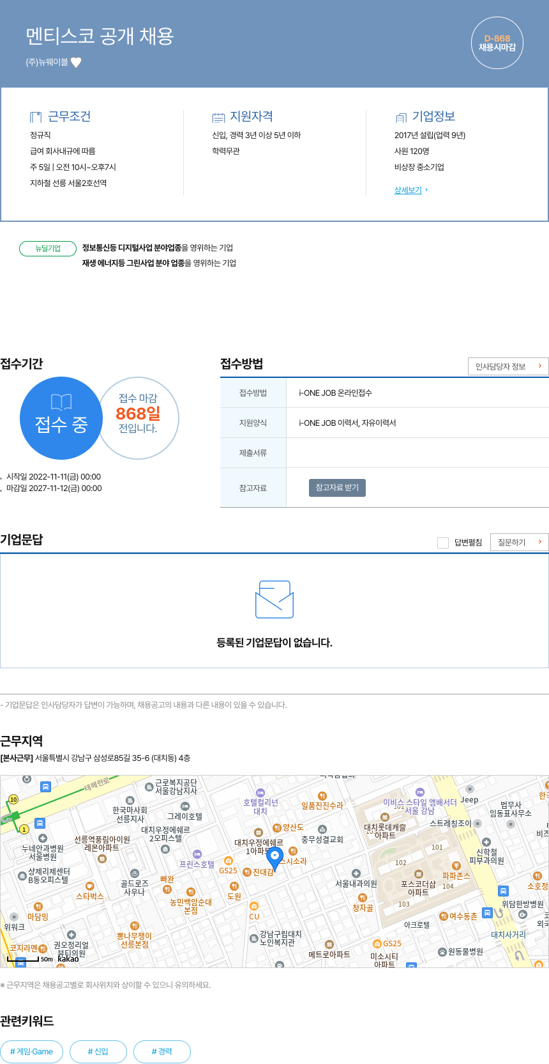Screen dimensions: 549x1064
Task: Click the 일품진진수라 restaurant marker
Action: (322, 796)
